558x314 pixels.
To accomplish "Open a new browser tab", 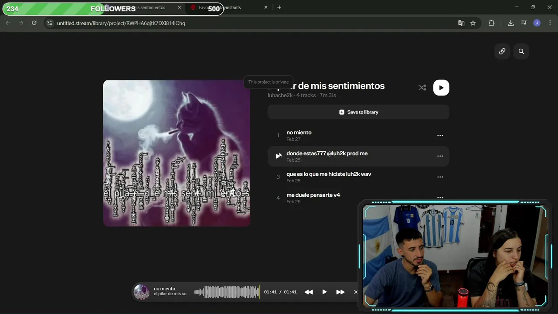I will pos(279,7).
